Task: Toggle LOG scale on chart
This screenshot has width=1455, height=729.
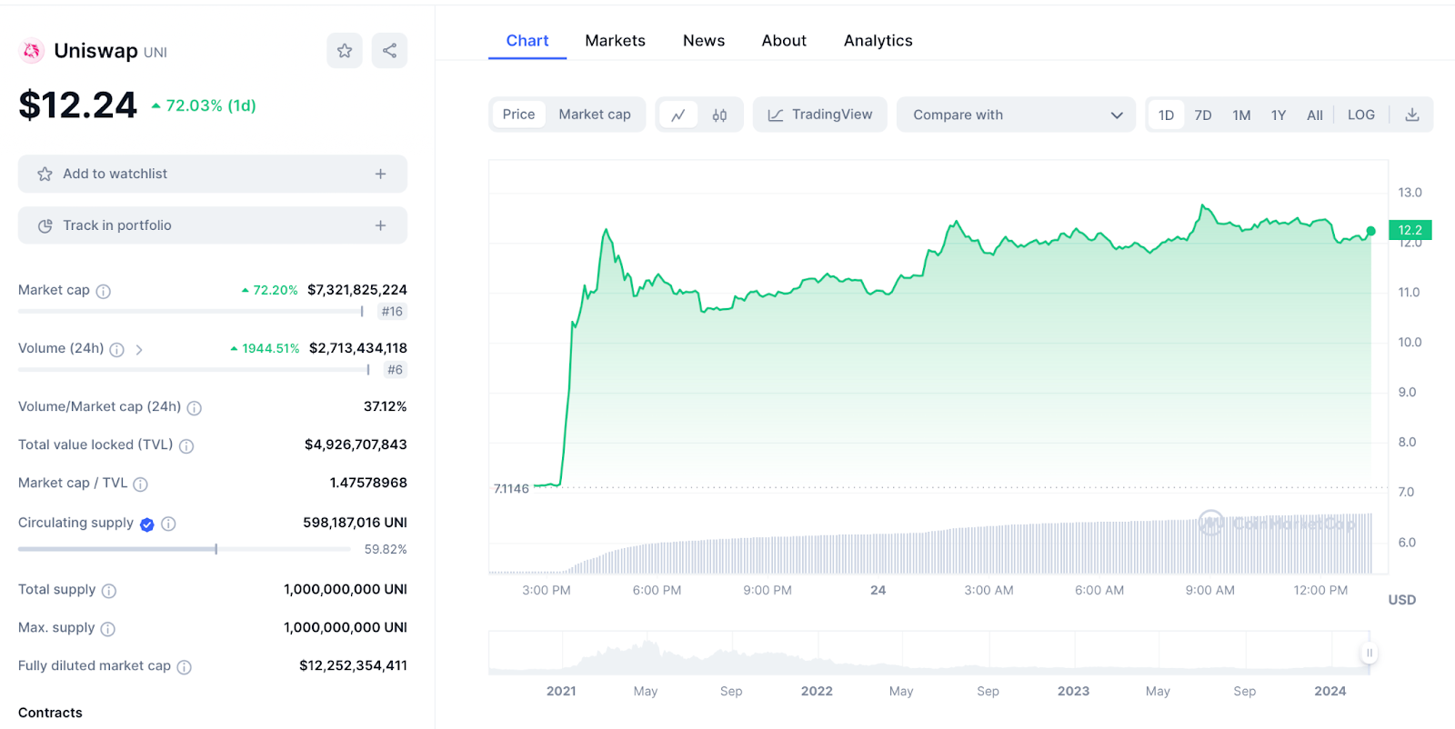Action: [x=1361, y=115]
